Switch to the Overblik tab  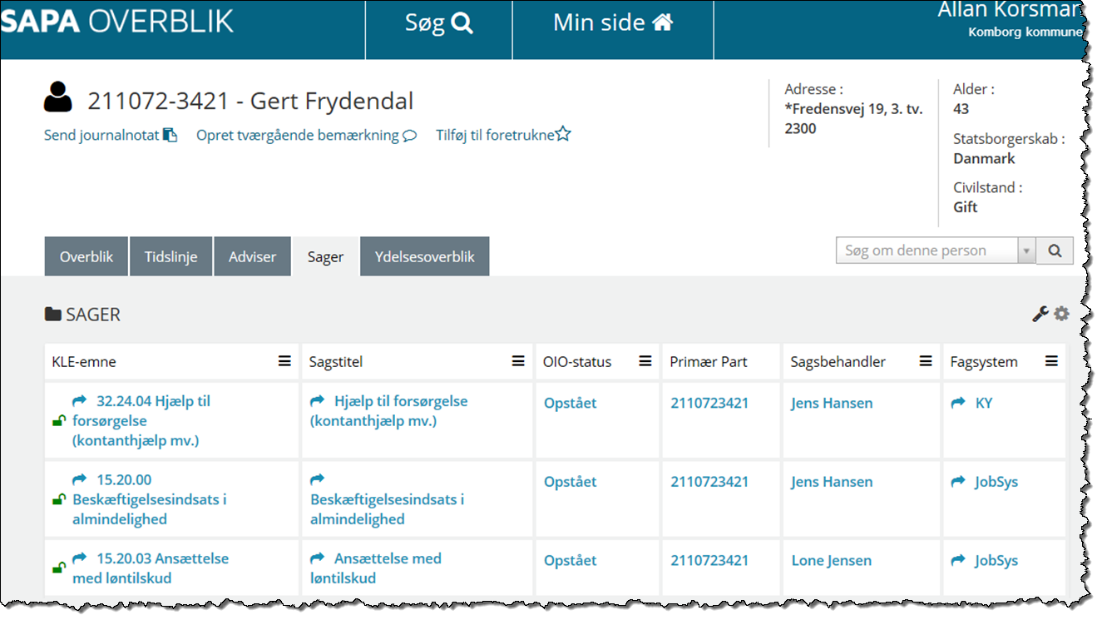[x=86, y=256]
